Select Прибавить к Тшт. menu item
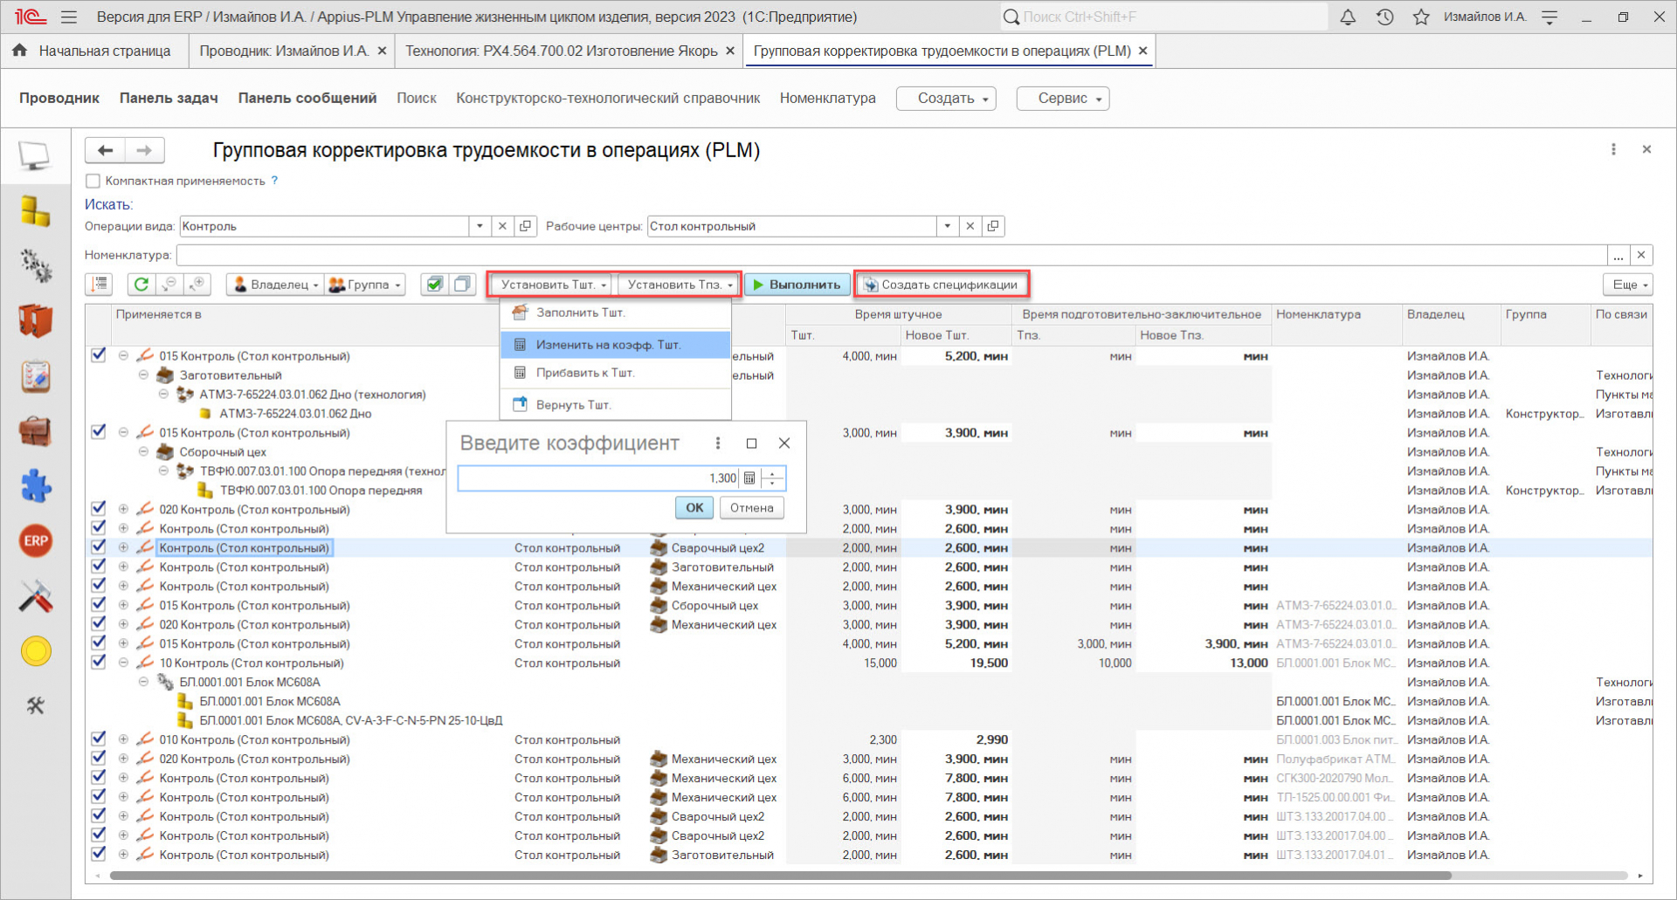Image resolution: width=1677 pixels, height=900 pixels. point(584,373)
